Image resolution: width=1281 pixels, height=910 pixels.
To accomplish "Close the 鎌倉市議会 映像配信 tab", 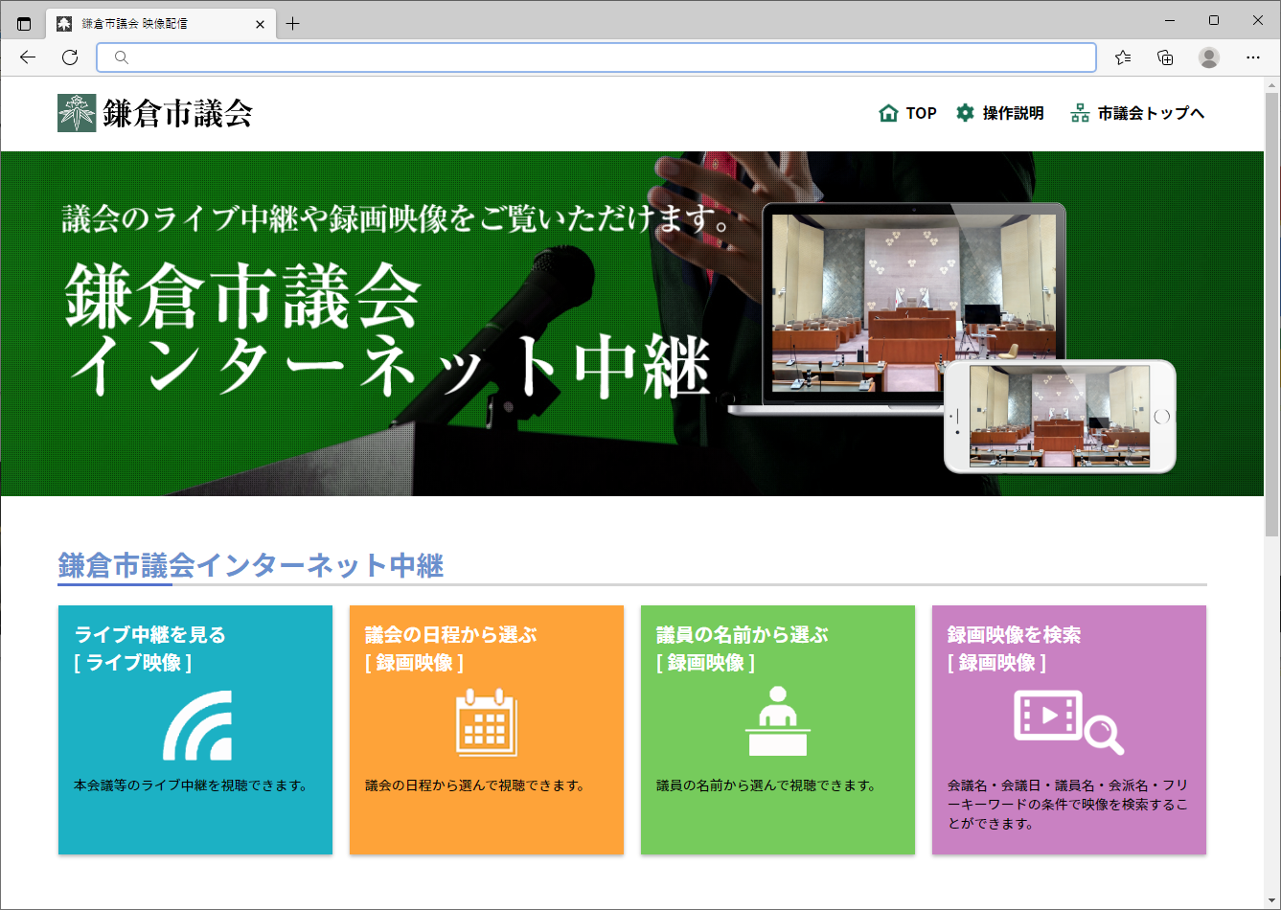I will tap(260, 24).
